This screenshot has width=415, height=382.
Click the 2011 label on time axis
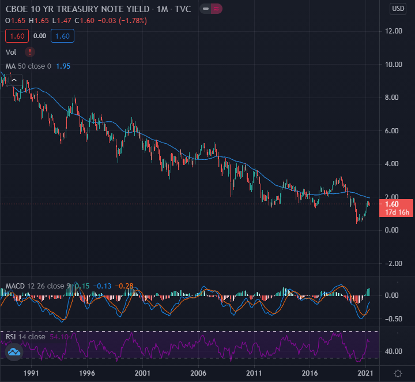pos(254,373)
